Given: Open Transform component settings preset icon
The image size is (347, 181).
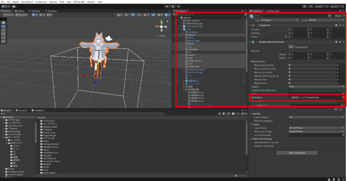Looking at the screenshot, I should pos(340,25).
